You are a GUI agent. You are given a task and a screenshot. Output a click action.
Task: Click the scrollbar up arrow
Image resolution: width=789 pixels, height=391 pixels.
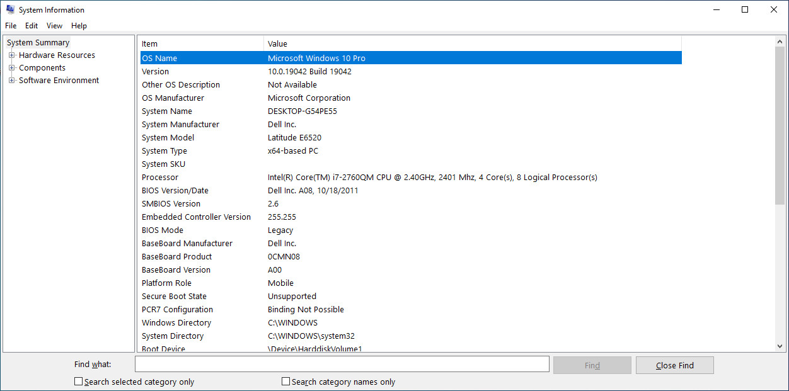(780, 42)
